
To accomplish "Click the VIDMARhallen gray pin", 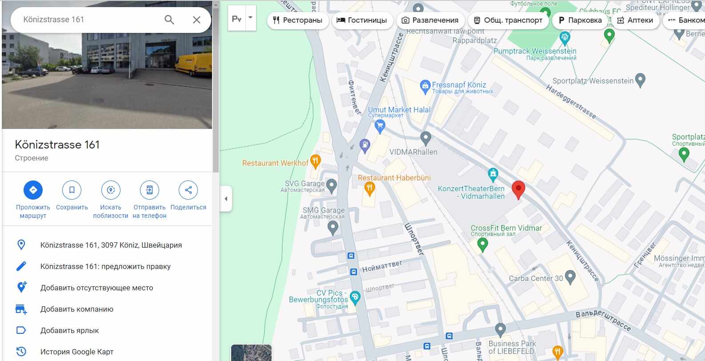I will (x=426, y=138).
